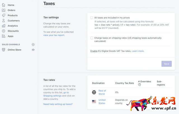Click the Home icon in sidebar
The image size is (179, 114).
tap(4, 5)
